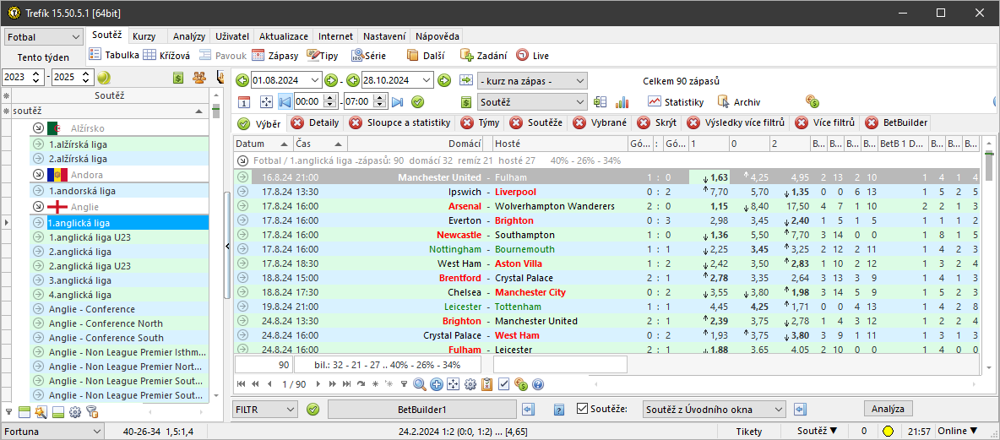Enable the Skrýt filter tab

coord(658,122)
